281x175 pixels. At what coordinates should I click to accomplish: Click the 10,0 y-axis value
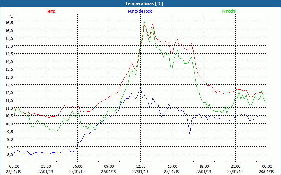9,124
